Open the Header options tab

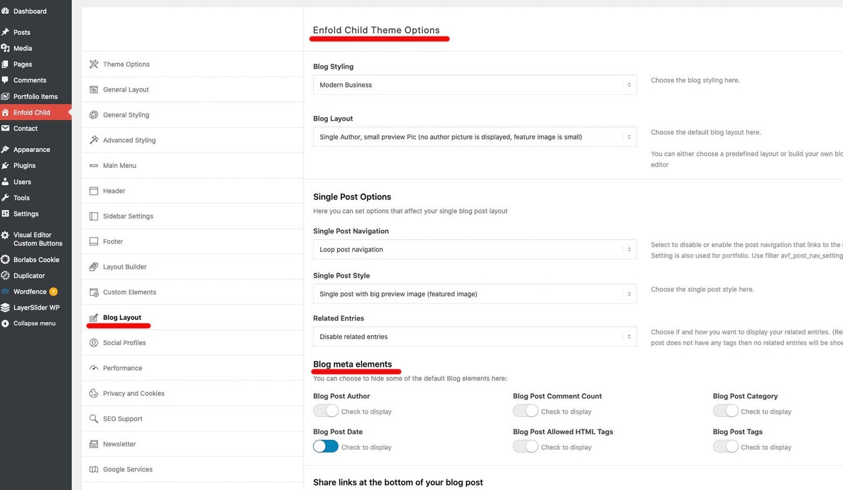click(192, 191)
